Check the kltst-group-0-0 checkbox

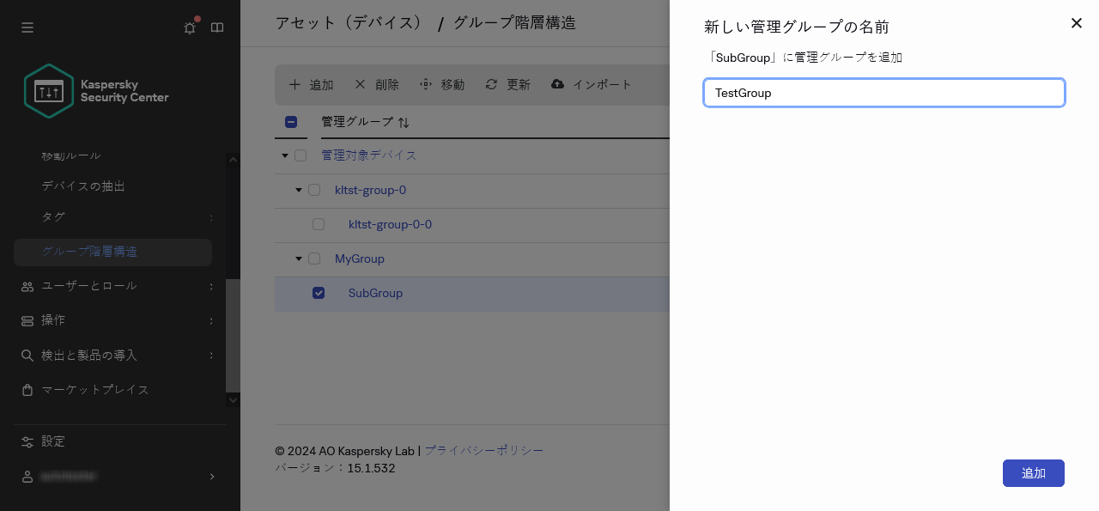pos(319,224)
